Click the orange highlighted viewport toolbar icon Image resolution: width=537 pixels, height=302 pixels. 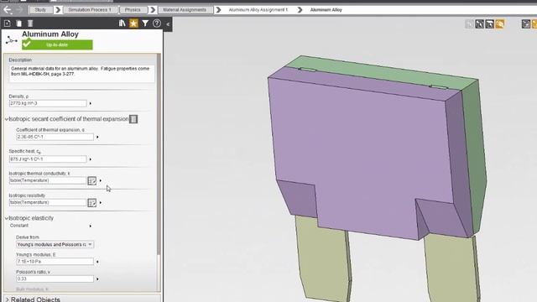point(500,24)
